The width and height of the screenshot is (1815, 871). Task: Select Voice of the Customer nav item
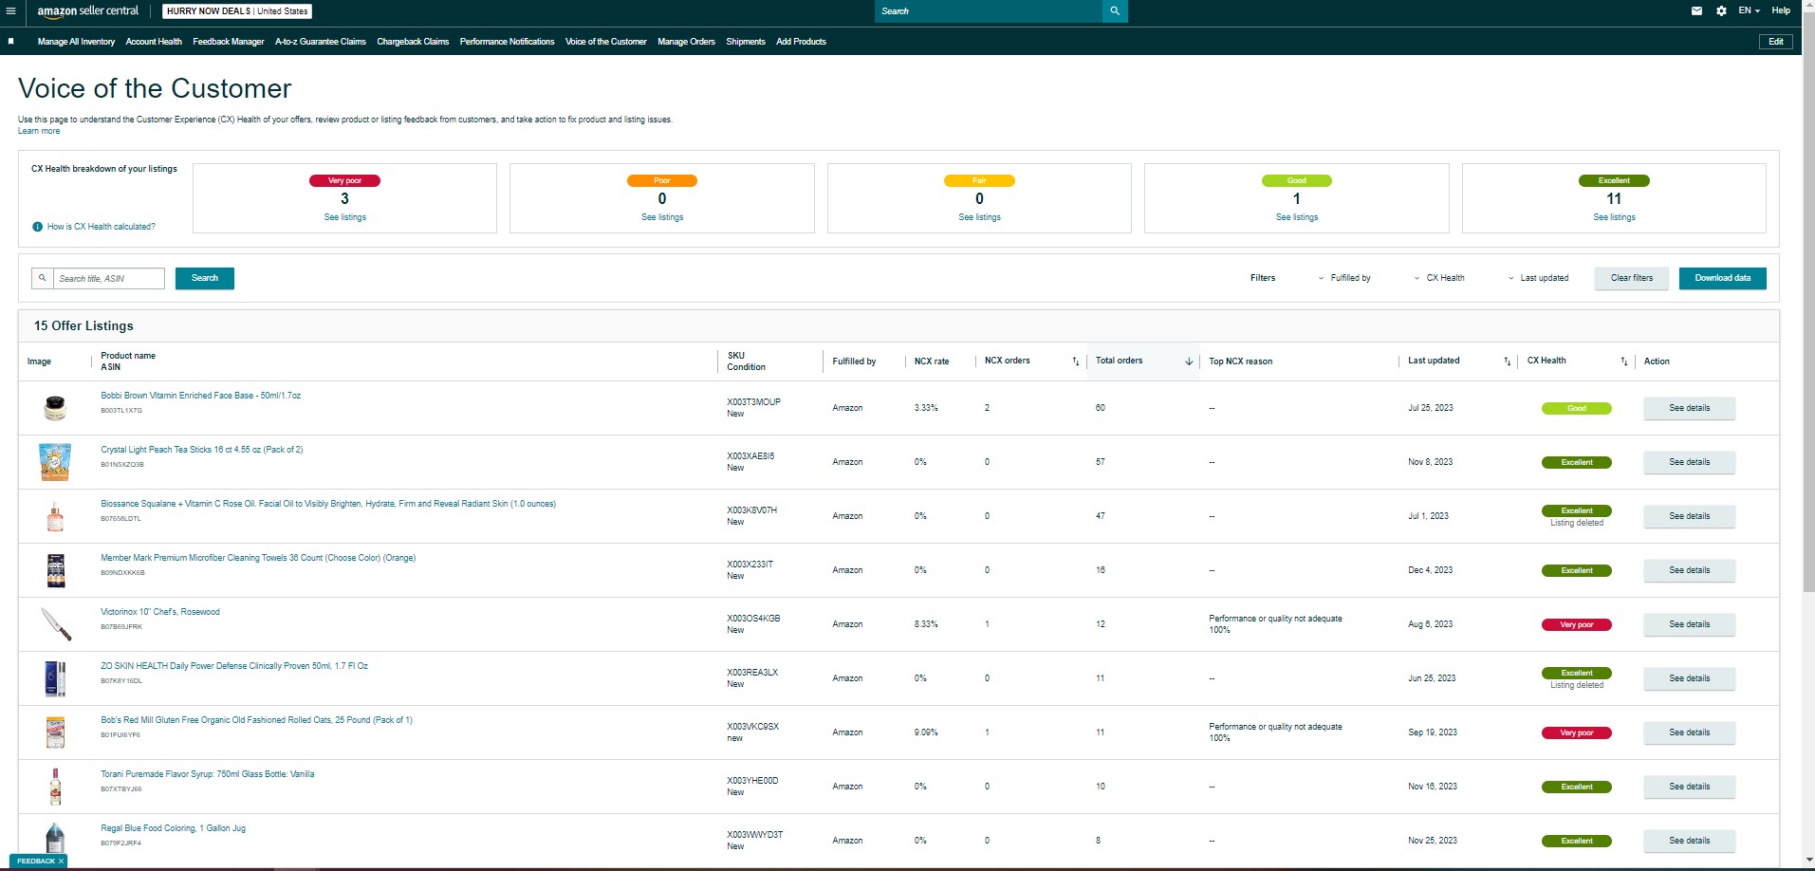605,42
